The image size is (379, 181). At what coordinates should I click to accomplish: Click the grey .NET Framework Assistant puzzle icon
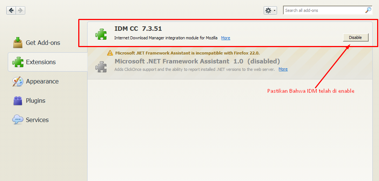click(x=101, y=67)
